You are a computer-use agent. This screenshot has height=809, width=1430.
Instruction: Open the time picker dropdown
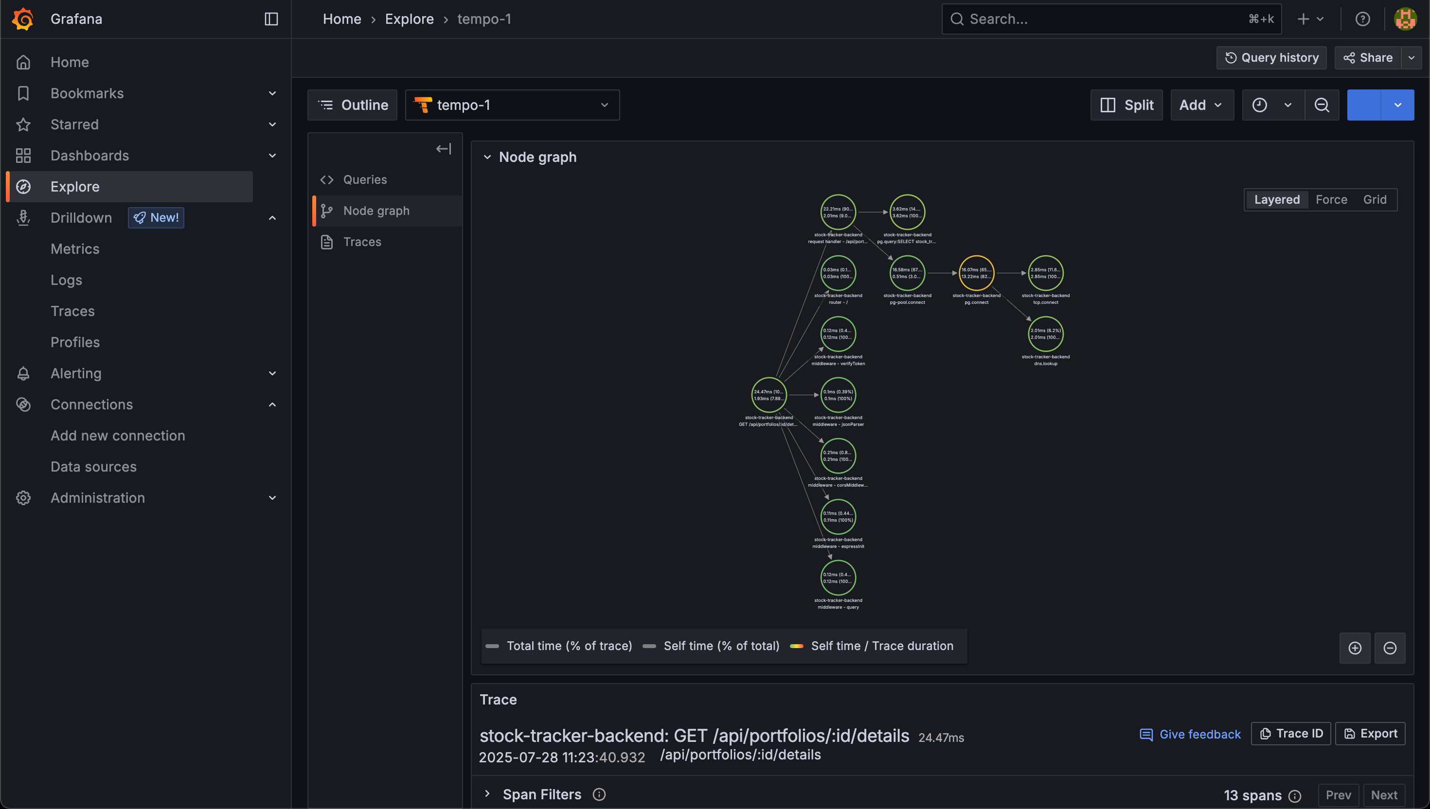1273,105
